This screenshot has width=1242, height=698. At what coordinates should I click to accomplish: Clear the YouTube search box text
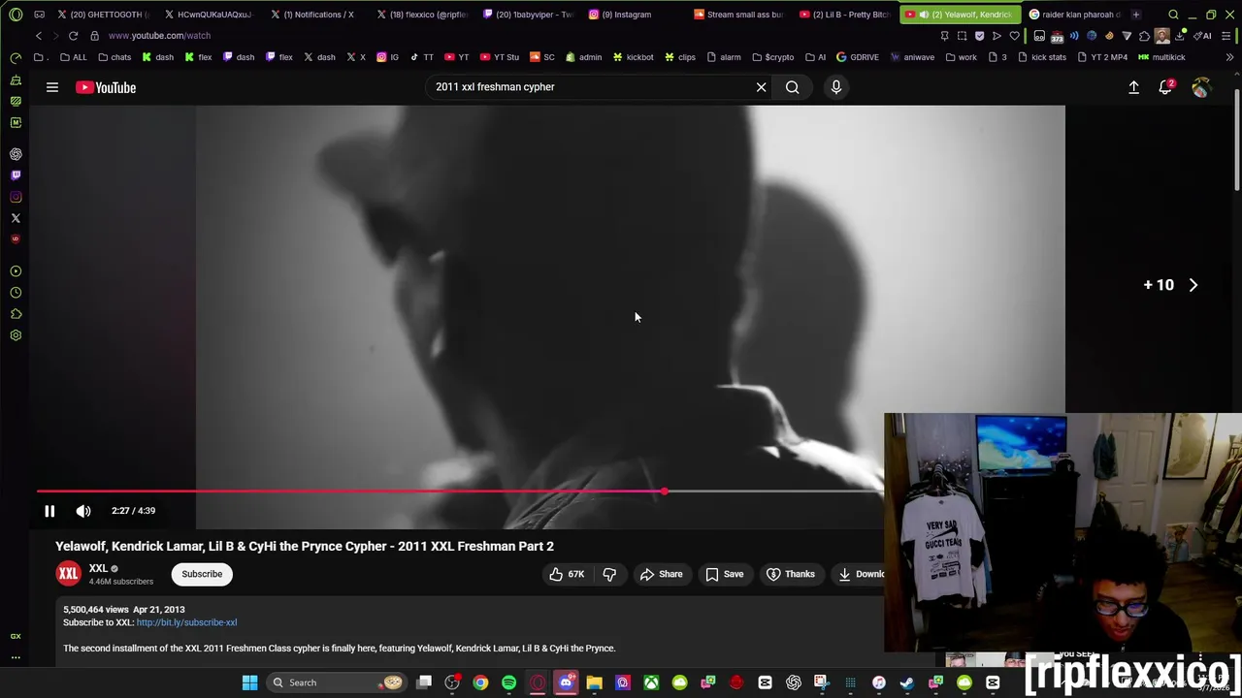click(x=761, y=87)
